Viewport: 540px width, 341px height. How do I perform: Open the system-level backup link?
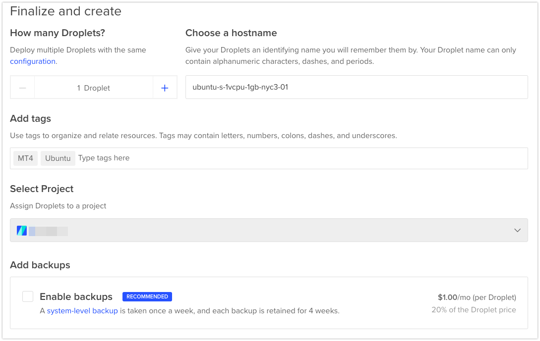[82, 311]
